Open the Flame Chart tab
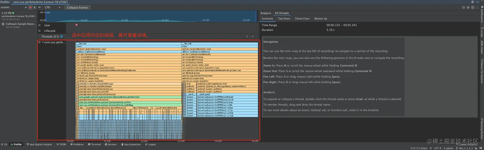 [x=302, y=19]
